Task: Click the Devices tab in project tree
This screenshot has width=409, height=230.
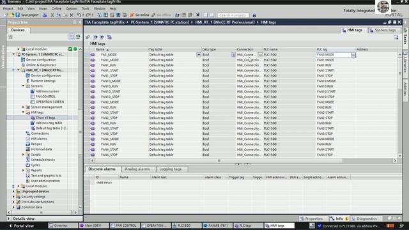Action: coord(18,30)
